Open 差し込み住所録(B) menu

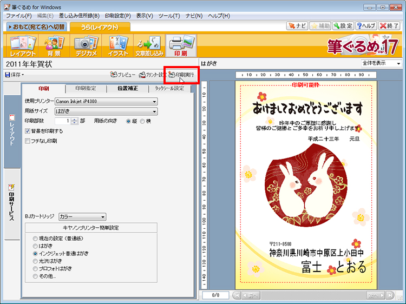(x=79, y=16)
